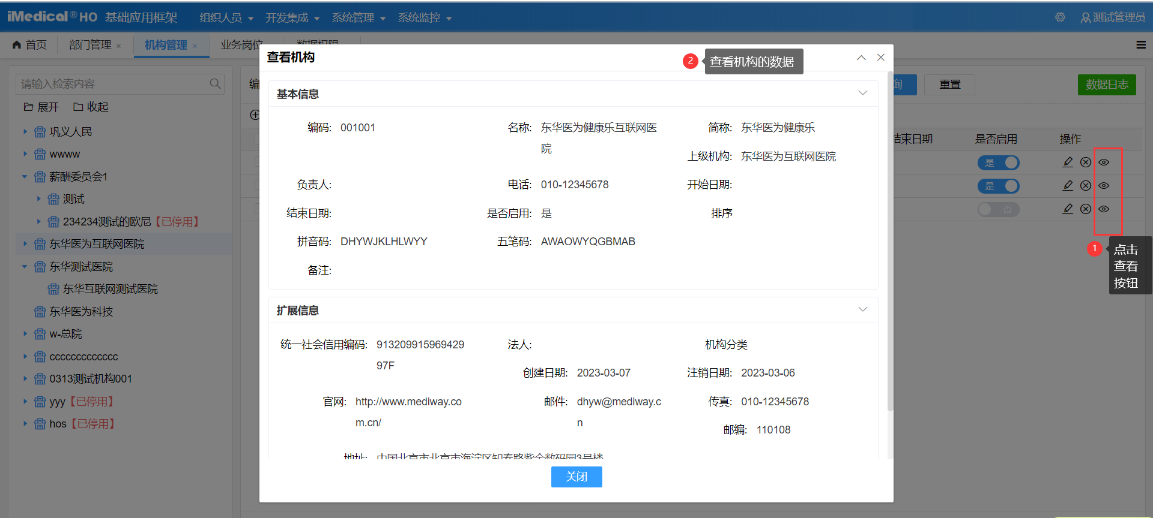Collapse the 查看机构 dialog with up-arrow icon
The height and width of the screenshot is (518, 1153).
tap(861, 58)
